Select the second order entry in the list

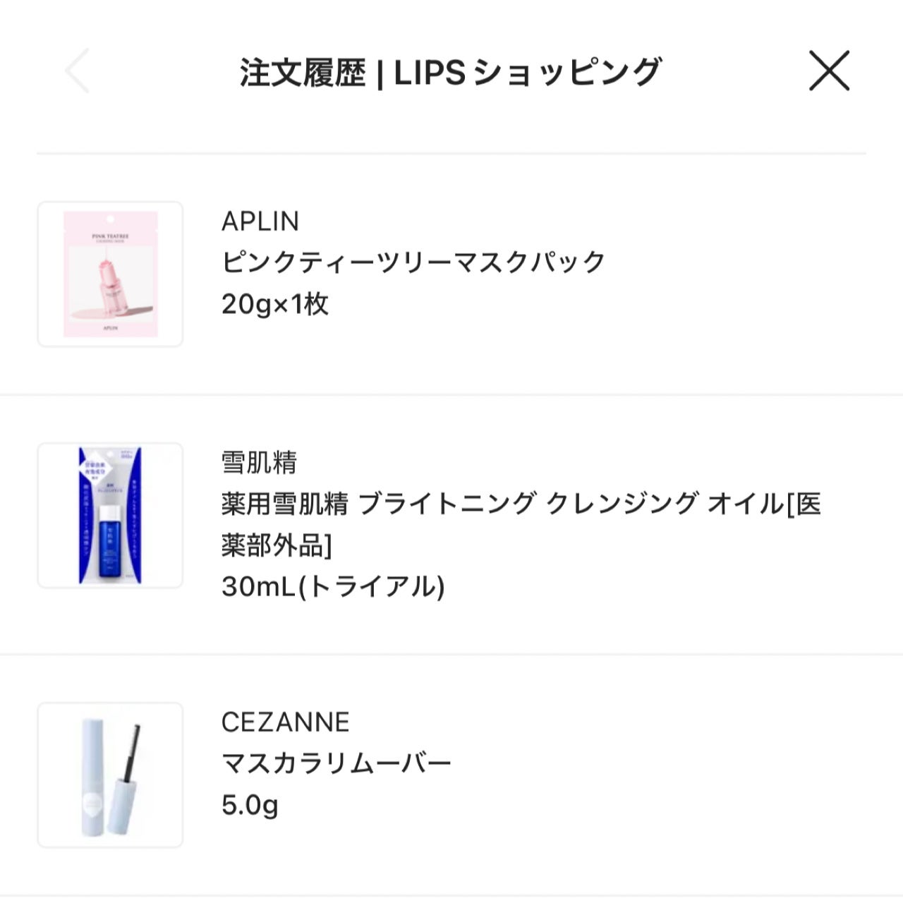(451, 522)
